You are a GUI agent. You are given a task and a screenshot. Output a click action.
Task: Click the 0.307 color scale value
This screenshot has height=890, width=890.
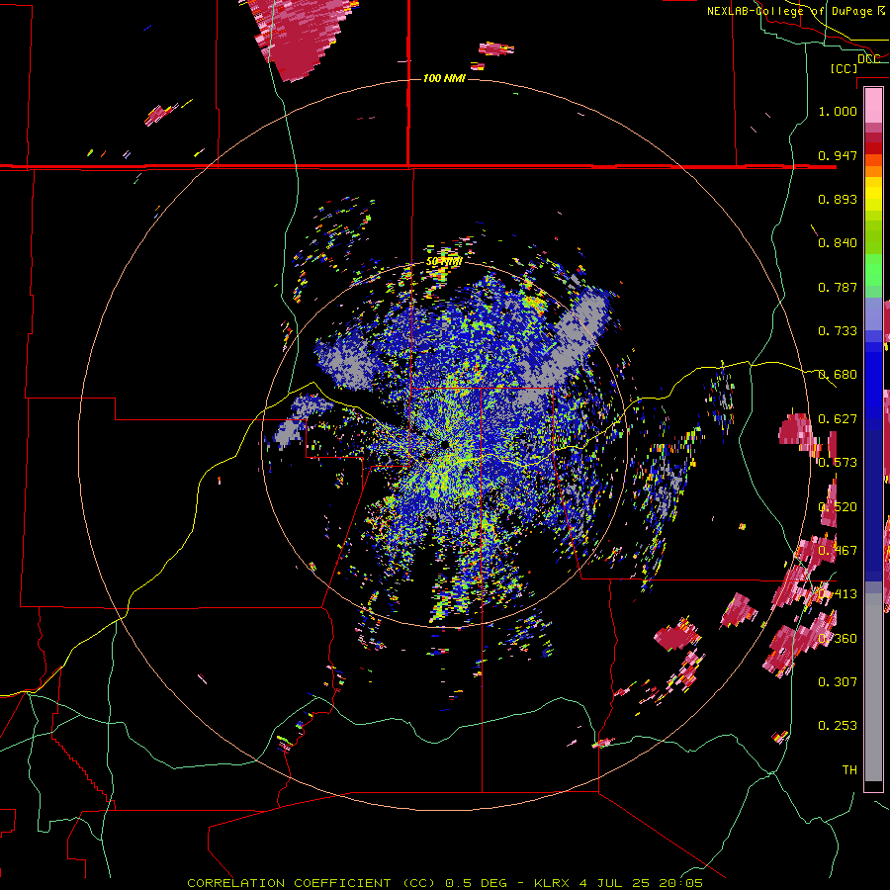point(838,682)
